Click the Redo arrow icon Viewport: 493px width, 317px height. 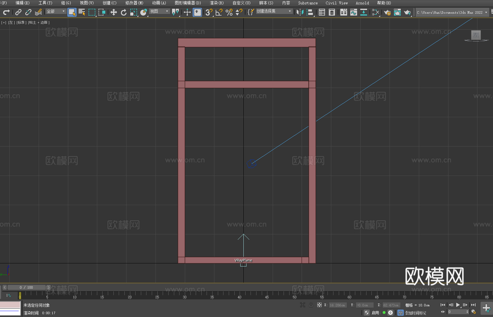coord(6,12)
